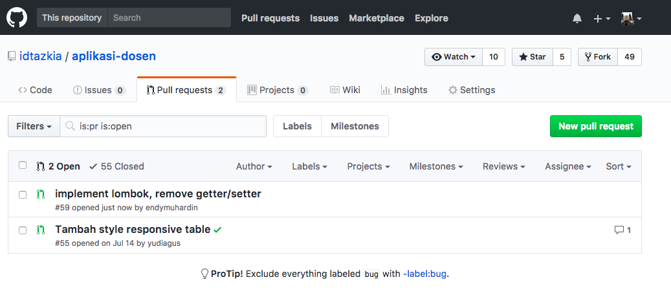Viewport: 671px width, 297px height.
Task: Open the Sort dropdown
Action: coord(619,166)
